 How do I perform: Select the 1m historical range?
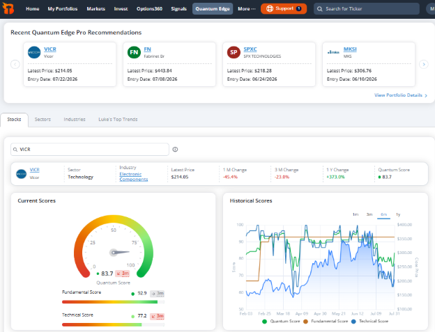(x=356, y=214)
